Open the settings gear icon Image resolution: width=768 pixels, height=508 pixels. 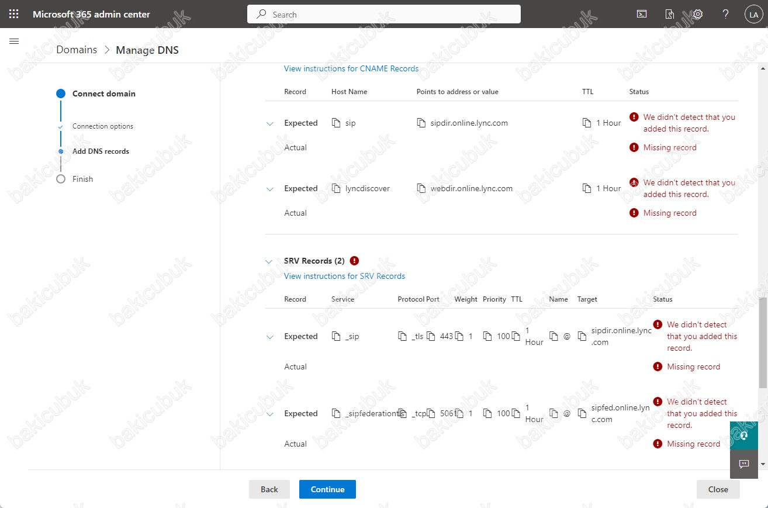pyautogui.click(x=697, y=14)
